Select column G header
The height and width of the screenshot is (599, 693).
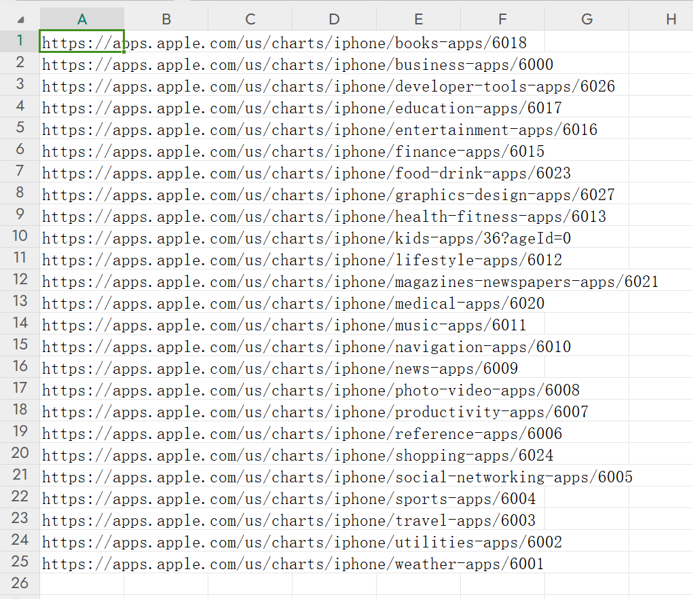coord(586,19)
